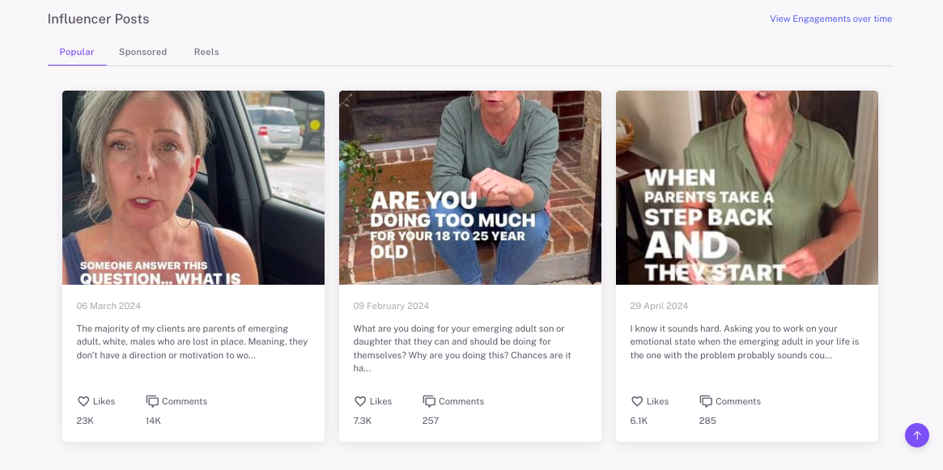
Task: Click the 'Comments' label on the April 29 post
Action: [737, 400]
